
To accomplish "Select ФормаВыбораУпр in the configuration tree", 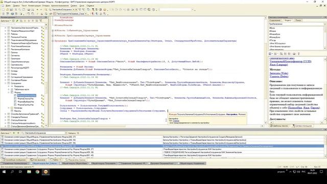I will click(x=26, y=102).
